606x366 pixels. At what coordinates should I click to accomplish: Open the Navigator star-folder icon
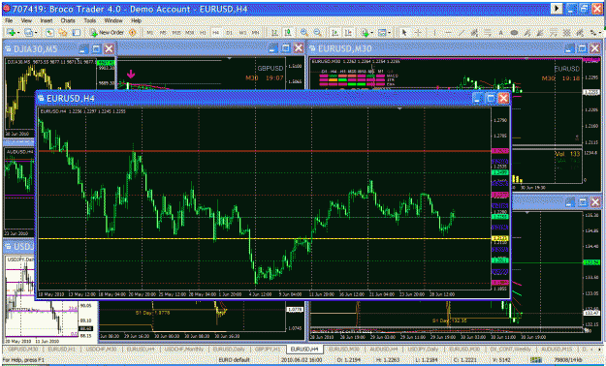[x=63, y=33]
